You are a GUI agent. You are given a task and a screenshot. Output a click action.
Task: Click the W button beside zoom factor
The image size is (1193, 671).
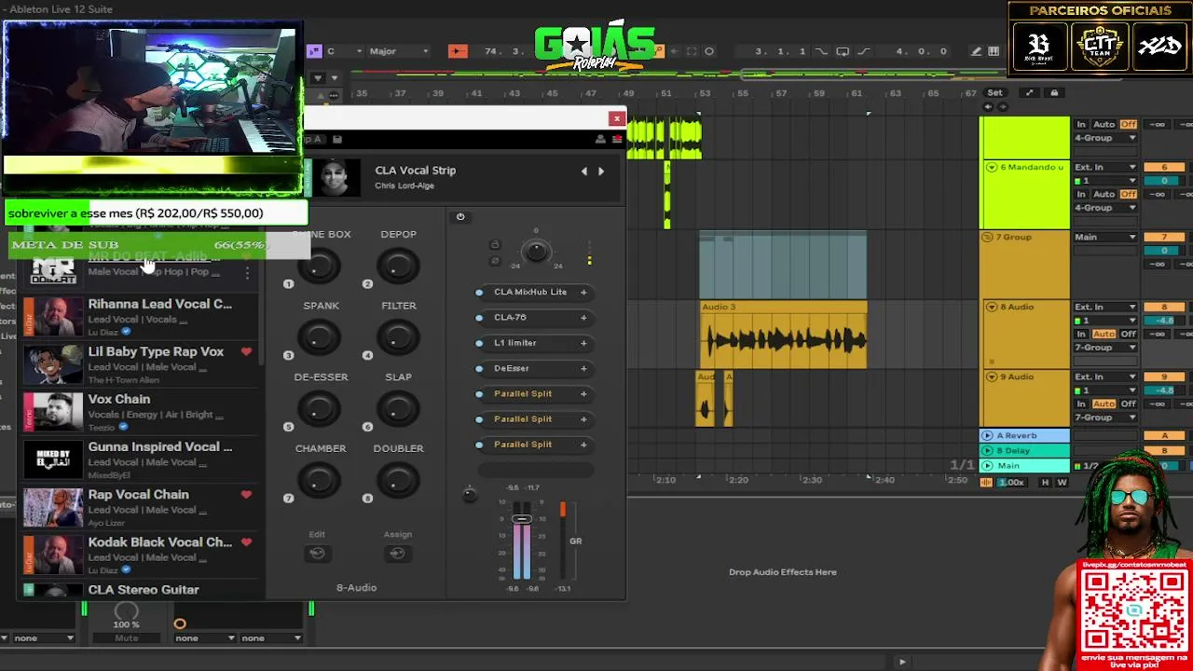[1062, 483]
